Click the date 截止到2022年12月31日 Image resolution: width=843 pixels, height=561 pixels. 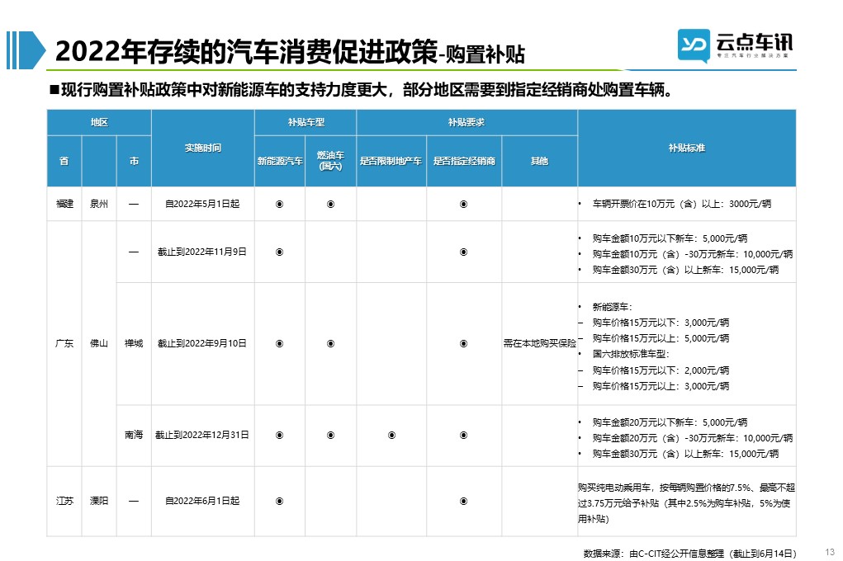point(202,436)
